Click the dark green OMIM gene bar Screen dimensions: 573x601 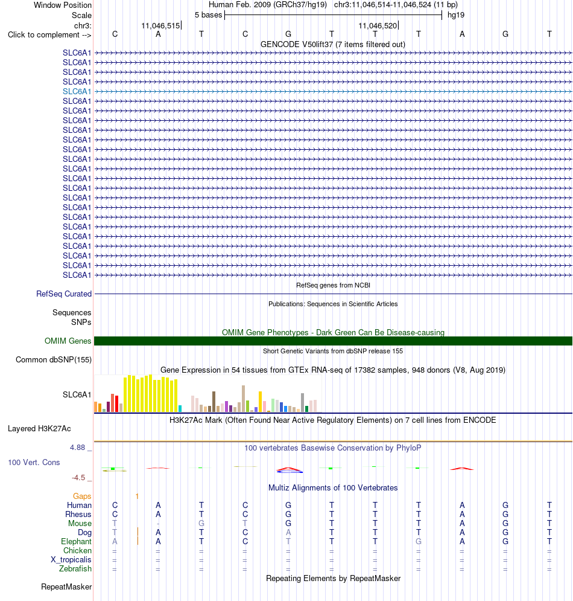[333, 341]
